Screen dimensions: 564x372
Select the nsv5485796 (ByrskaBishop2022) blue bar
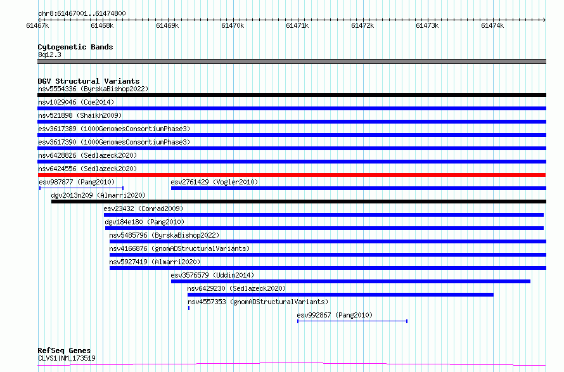coord(328,241)
